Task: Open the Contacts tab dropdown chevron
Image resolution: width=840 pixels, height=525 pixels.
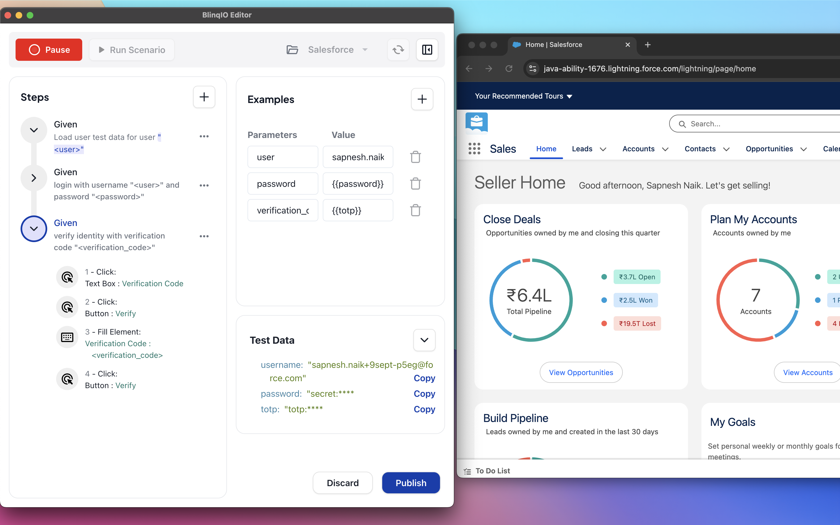Action: click(726, 149)
